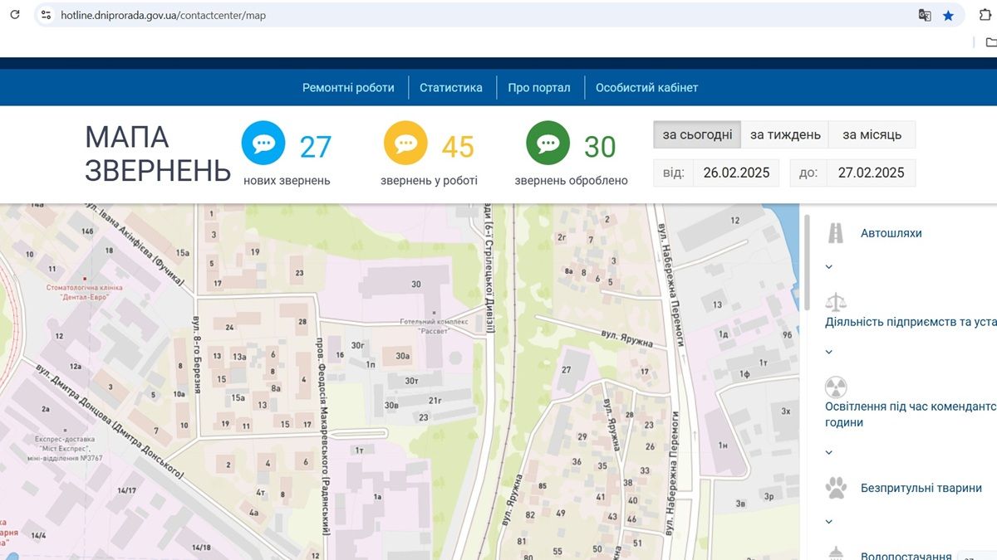Go to Особистий кабінет link
The height and width of the screenshot is (560, 997).
click(646, 88)
